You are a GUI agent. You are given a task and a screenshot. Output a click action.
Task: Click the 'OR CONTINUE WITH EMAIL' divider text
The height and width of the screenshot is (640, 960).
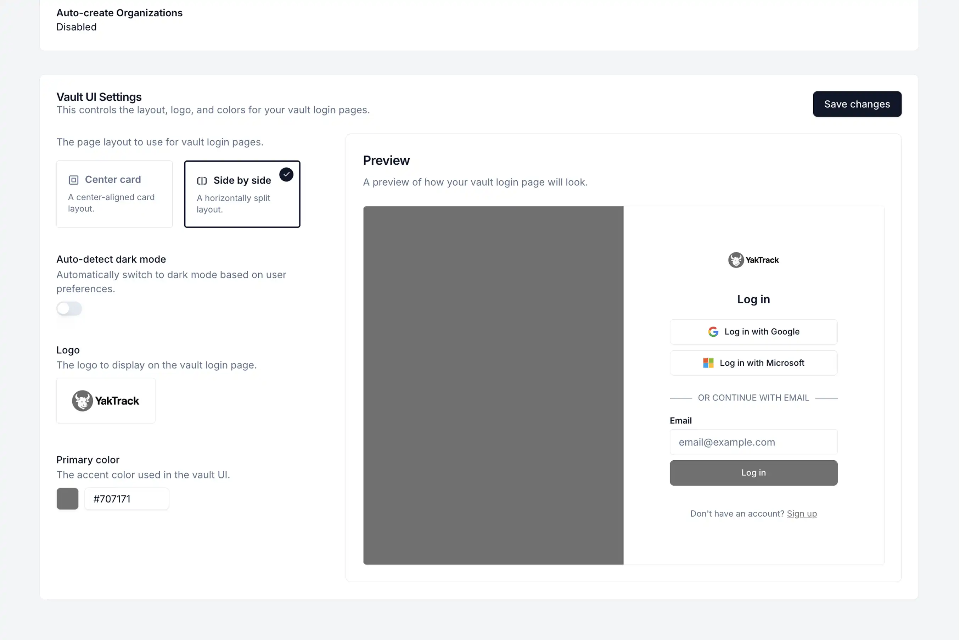[x=753, y=398]
